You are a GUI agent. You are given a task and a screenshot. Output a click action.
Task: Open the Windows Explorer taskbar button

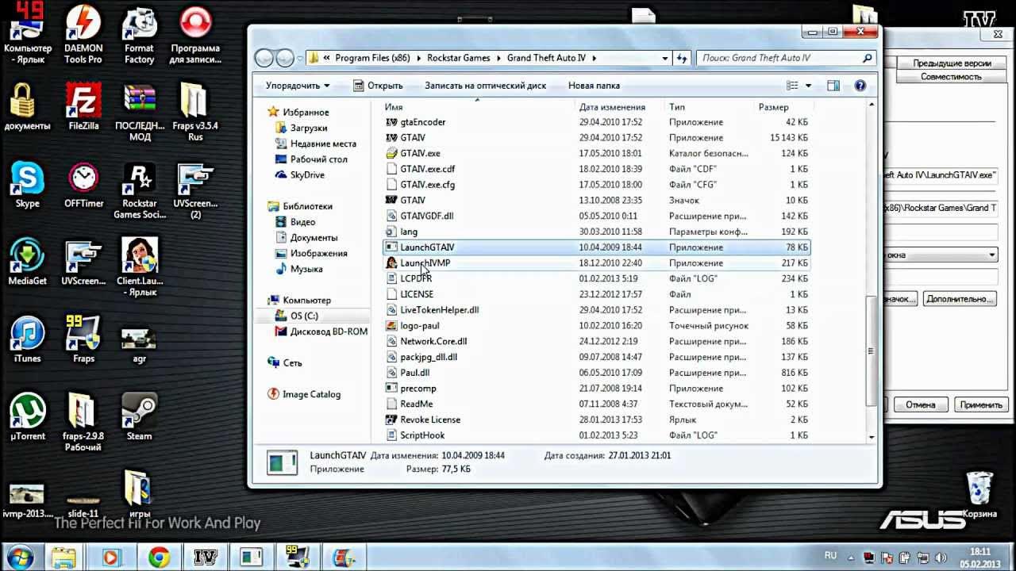63,558
